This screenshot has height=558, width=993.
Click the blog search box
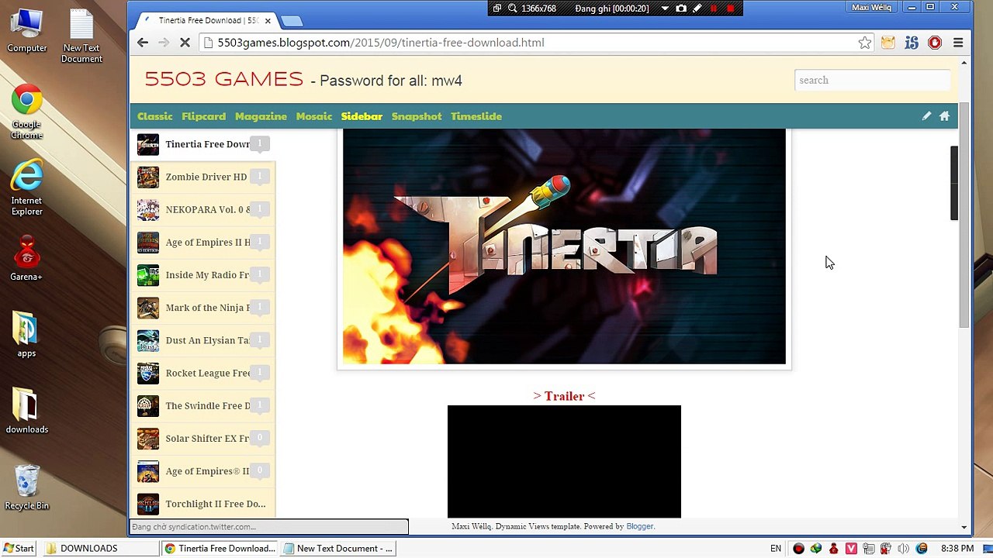point(872,80)
